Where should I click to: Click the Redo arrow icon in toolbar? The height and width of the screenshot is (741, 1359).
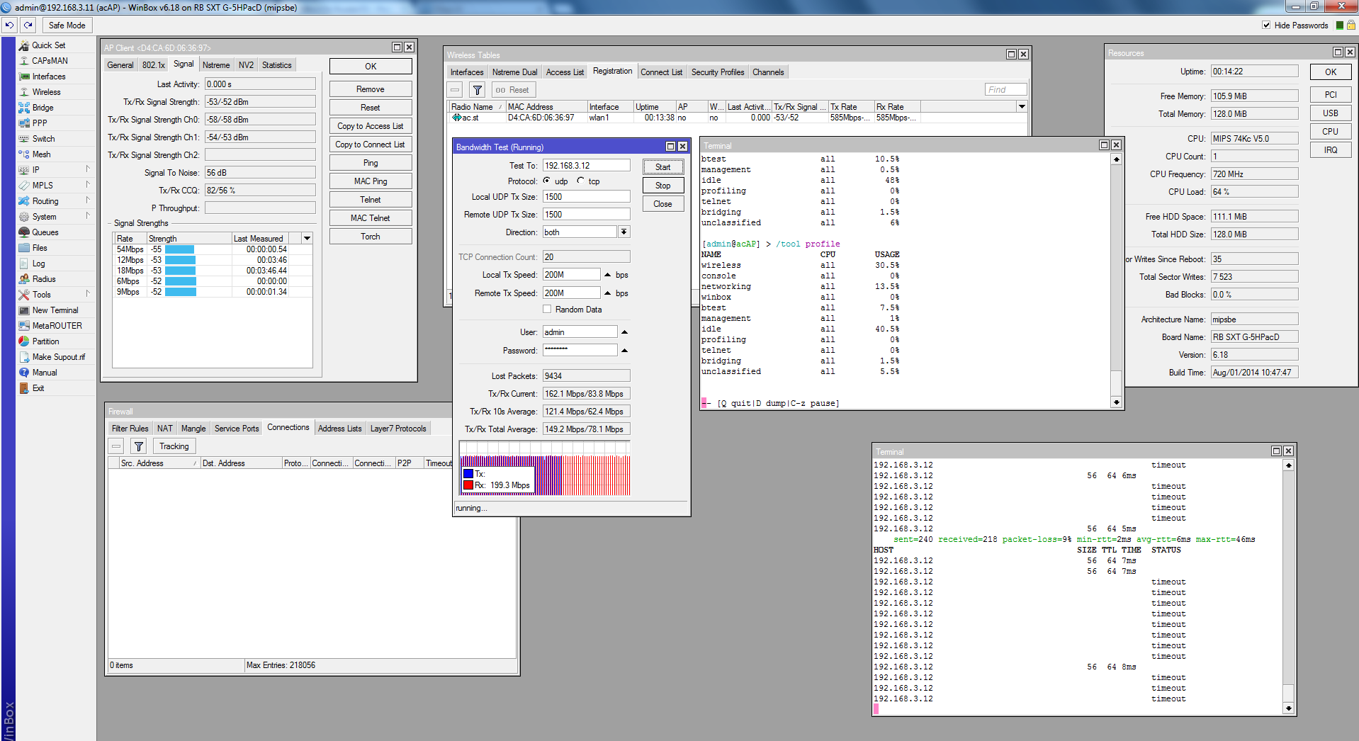[x=28, y=25]
